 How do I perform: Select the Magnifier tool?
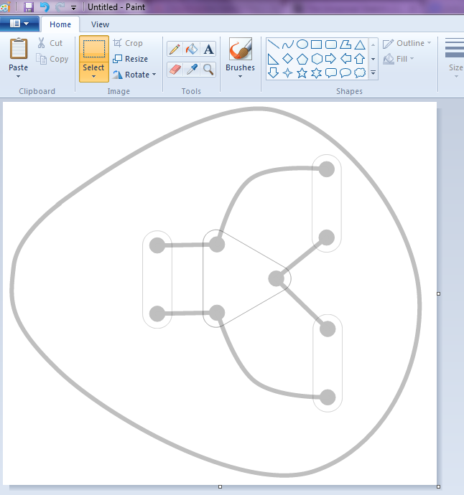(208, 69)
